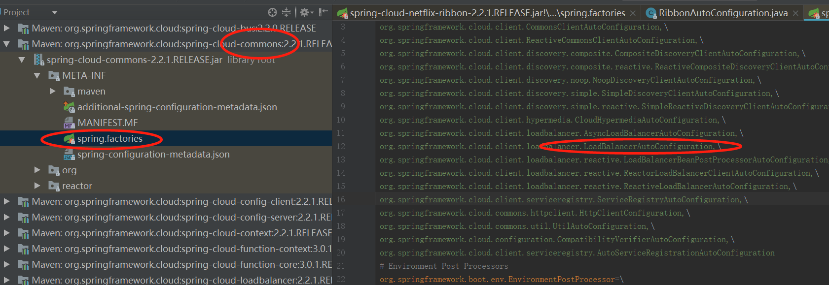Select spring-configuration-metadata.json file

click(153, 154)
